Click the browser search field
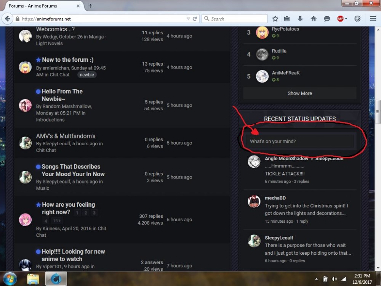Screen dimensions: 381x286 234,19
